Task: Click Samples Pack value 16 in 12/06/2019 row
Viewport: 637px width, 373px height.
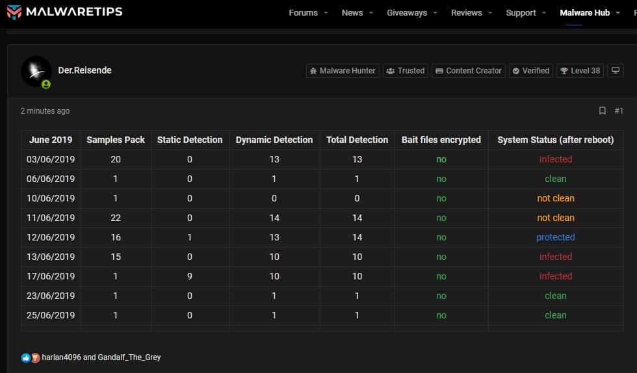Action: click(x=116, y=237)
